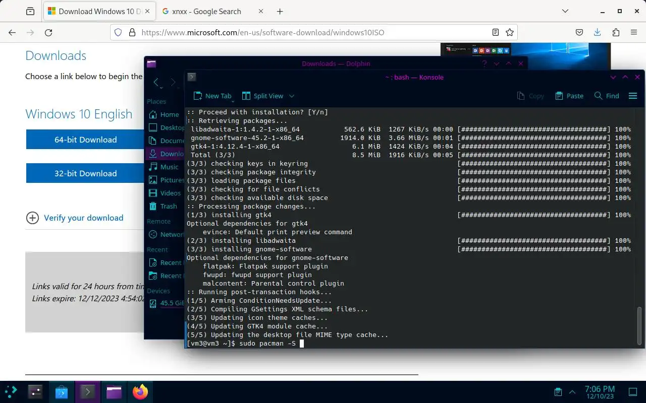The image size is (646, 403).
Task: Switch to the Google Search browser tab
Action: pyautogui.click(x=206, y=11)
